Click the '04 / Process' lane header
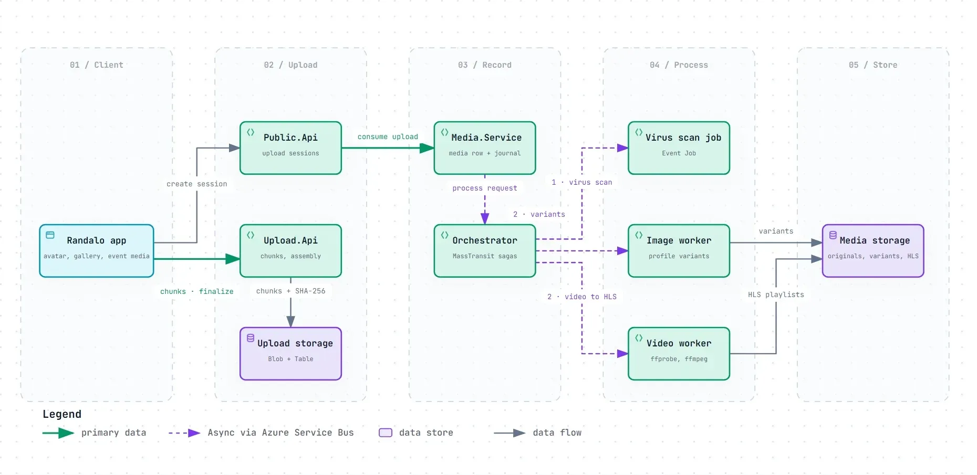 tap(679, 65)
